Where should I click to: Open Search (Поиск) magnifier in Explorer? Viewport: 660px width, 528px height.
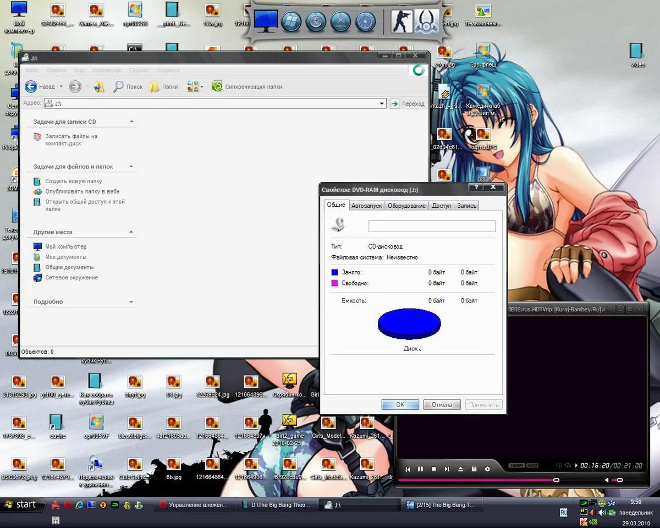click(x=118, y=86)
